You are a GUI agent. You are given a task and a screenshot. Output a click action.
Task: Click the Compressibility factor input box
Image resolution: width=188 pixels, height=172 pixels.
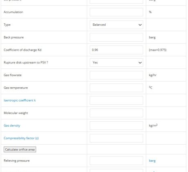coord(116,138)
